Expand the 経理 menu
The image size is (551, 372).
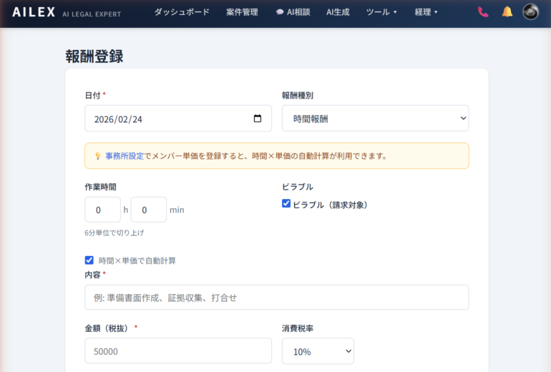point(426,12)
